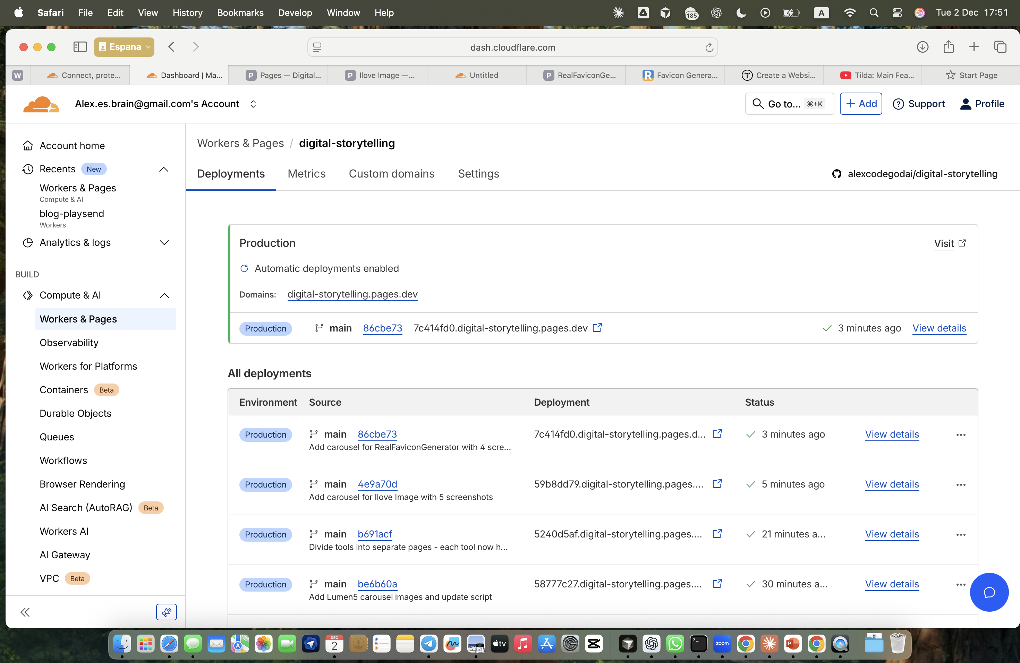1020x663 pixels.
Task: Open the support chat bubble bottom right
Action: pos(989,592)
